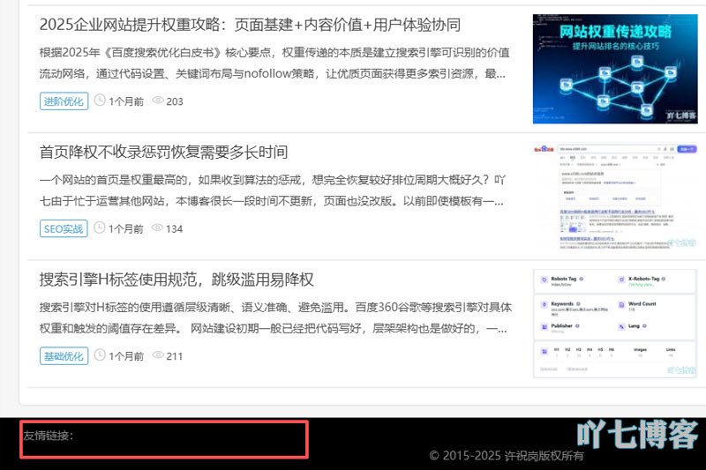This screenshot has height=470, width=706.
Task: Click the view count 134
Action: point(174,229)
